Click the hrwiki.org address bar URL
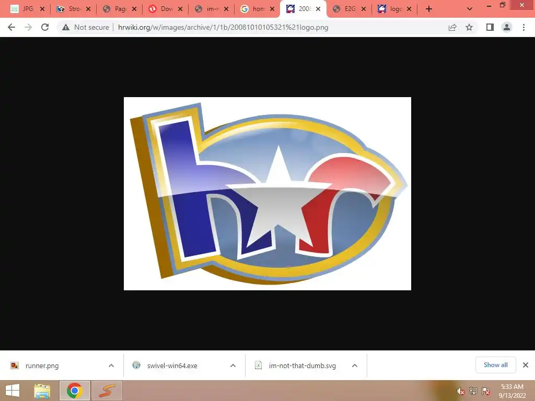 223,27
